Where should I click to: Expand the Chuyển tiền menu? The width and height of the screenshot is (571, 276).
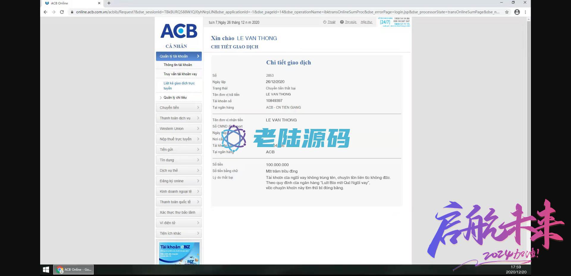pos(179,108)
